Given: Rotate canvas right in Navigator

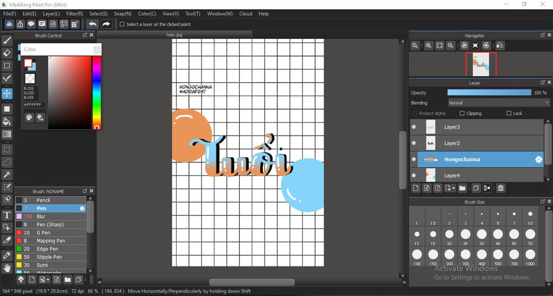Looking at the screenshot, I should click(x=487, y=45).
